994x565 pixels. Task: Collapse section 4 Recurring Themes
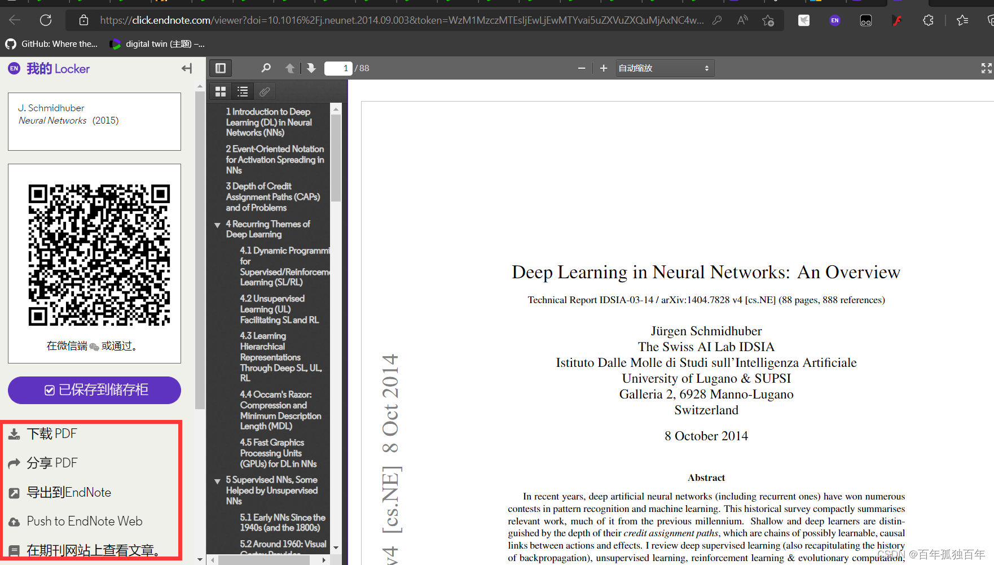217,225
